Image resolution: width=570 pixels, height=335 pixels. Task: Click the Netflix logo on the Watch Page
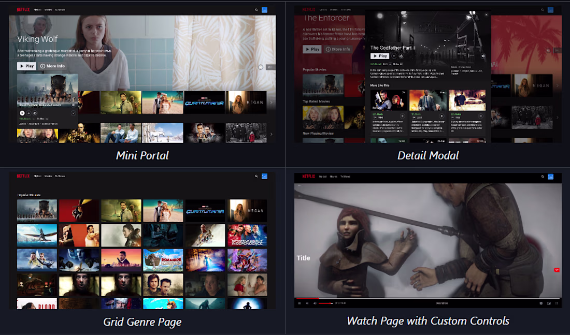309,177
